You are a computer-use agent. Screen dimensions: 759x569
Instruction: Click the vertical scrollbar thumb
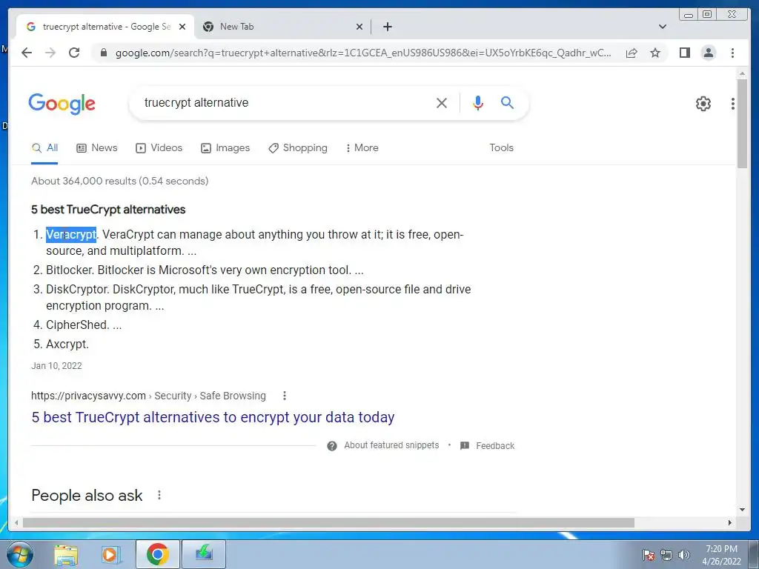[x=742, y=124]
